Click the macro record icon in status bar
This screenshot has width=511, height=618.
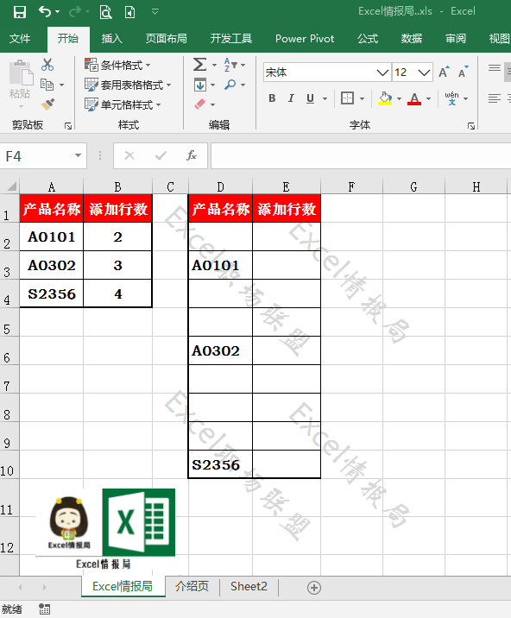click(x=45, y=609)
